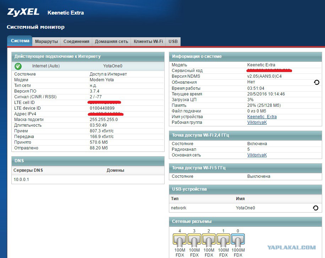The image size is (325, 258).
Task: Click the Сетевые разъемы panel header
Action: point(246,221)
